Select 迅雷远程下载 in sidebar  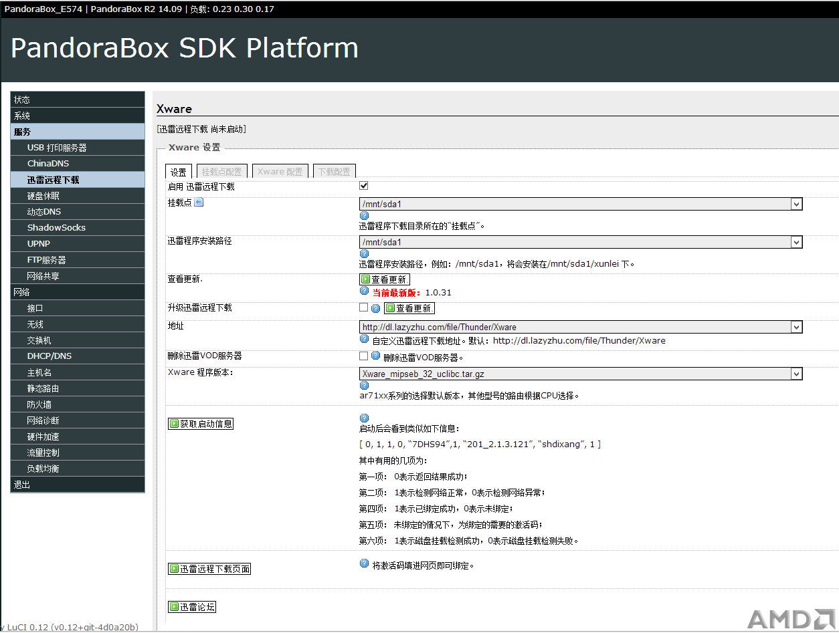(78, 180)
